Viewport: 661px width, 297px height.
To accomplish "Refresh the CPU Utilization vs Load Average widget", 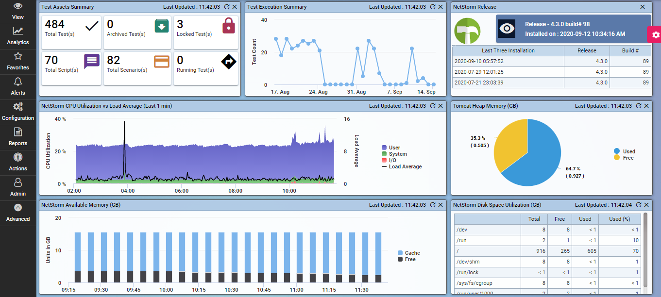I will click(x=433, y=106).
